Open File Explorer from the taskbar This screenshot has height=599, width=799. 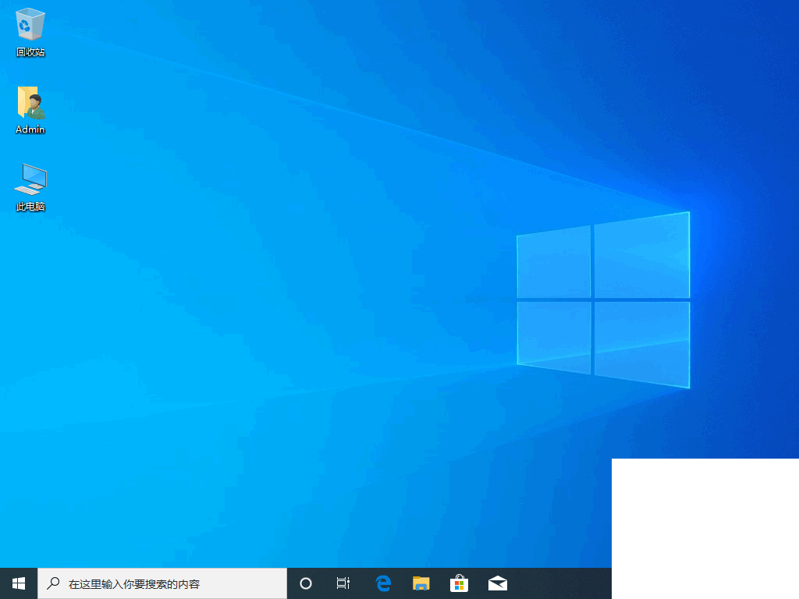pos(421,583)
